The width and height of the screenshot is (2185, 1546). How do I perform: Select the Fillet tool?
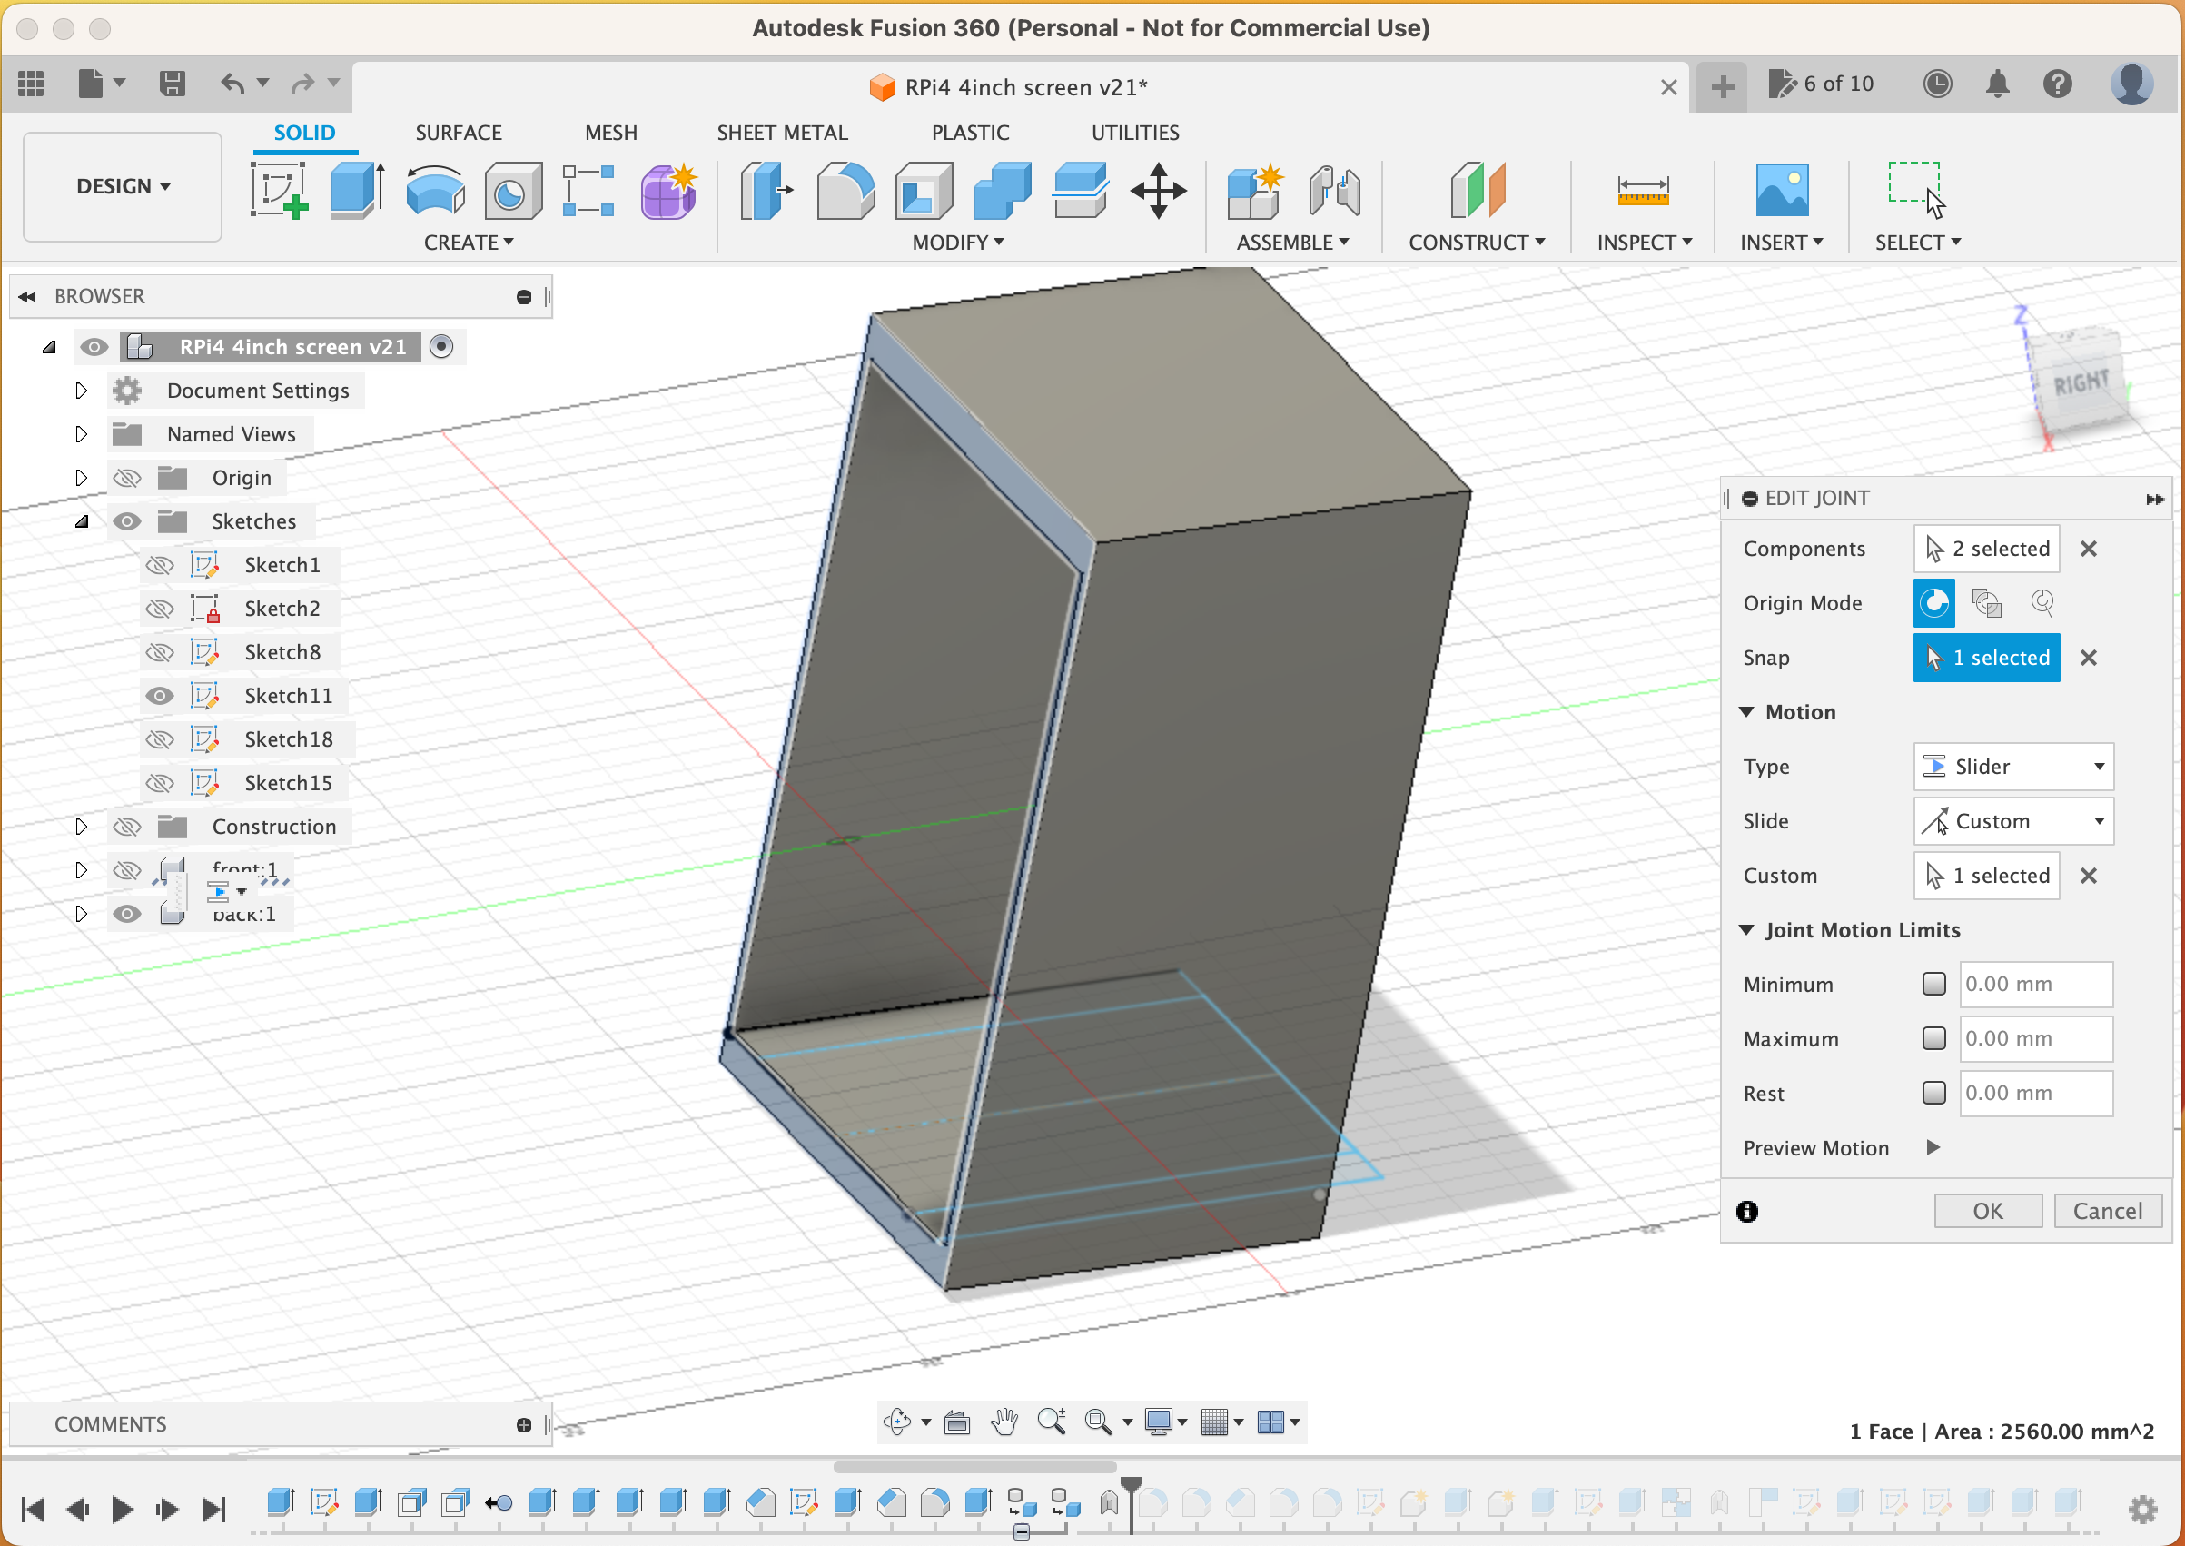coord(845,189)
